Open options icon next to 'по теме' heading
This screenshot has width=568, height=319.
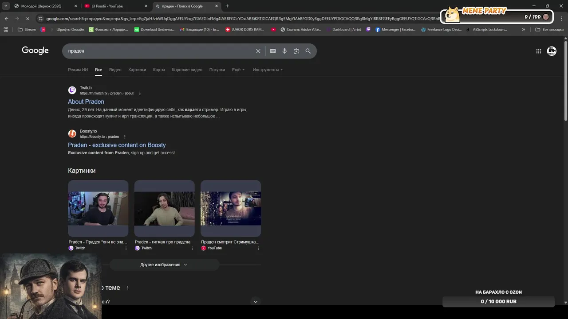[x=128, y=288]
